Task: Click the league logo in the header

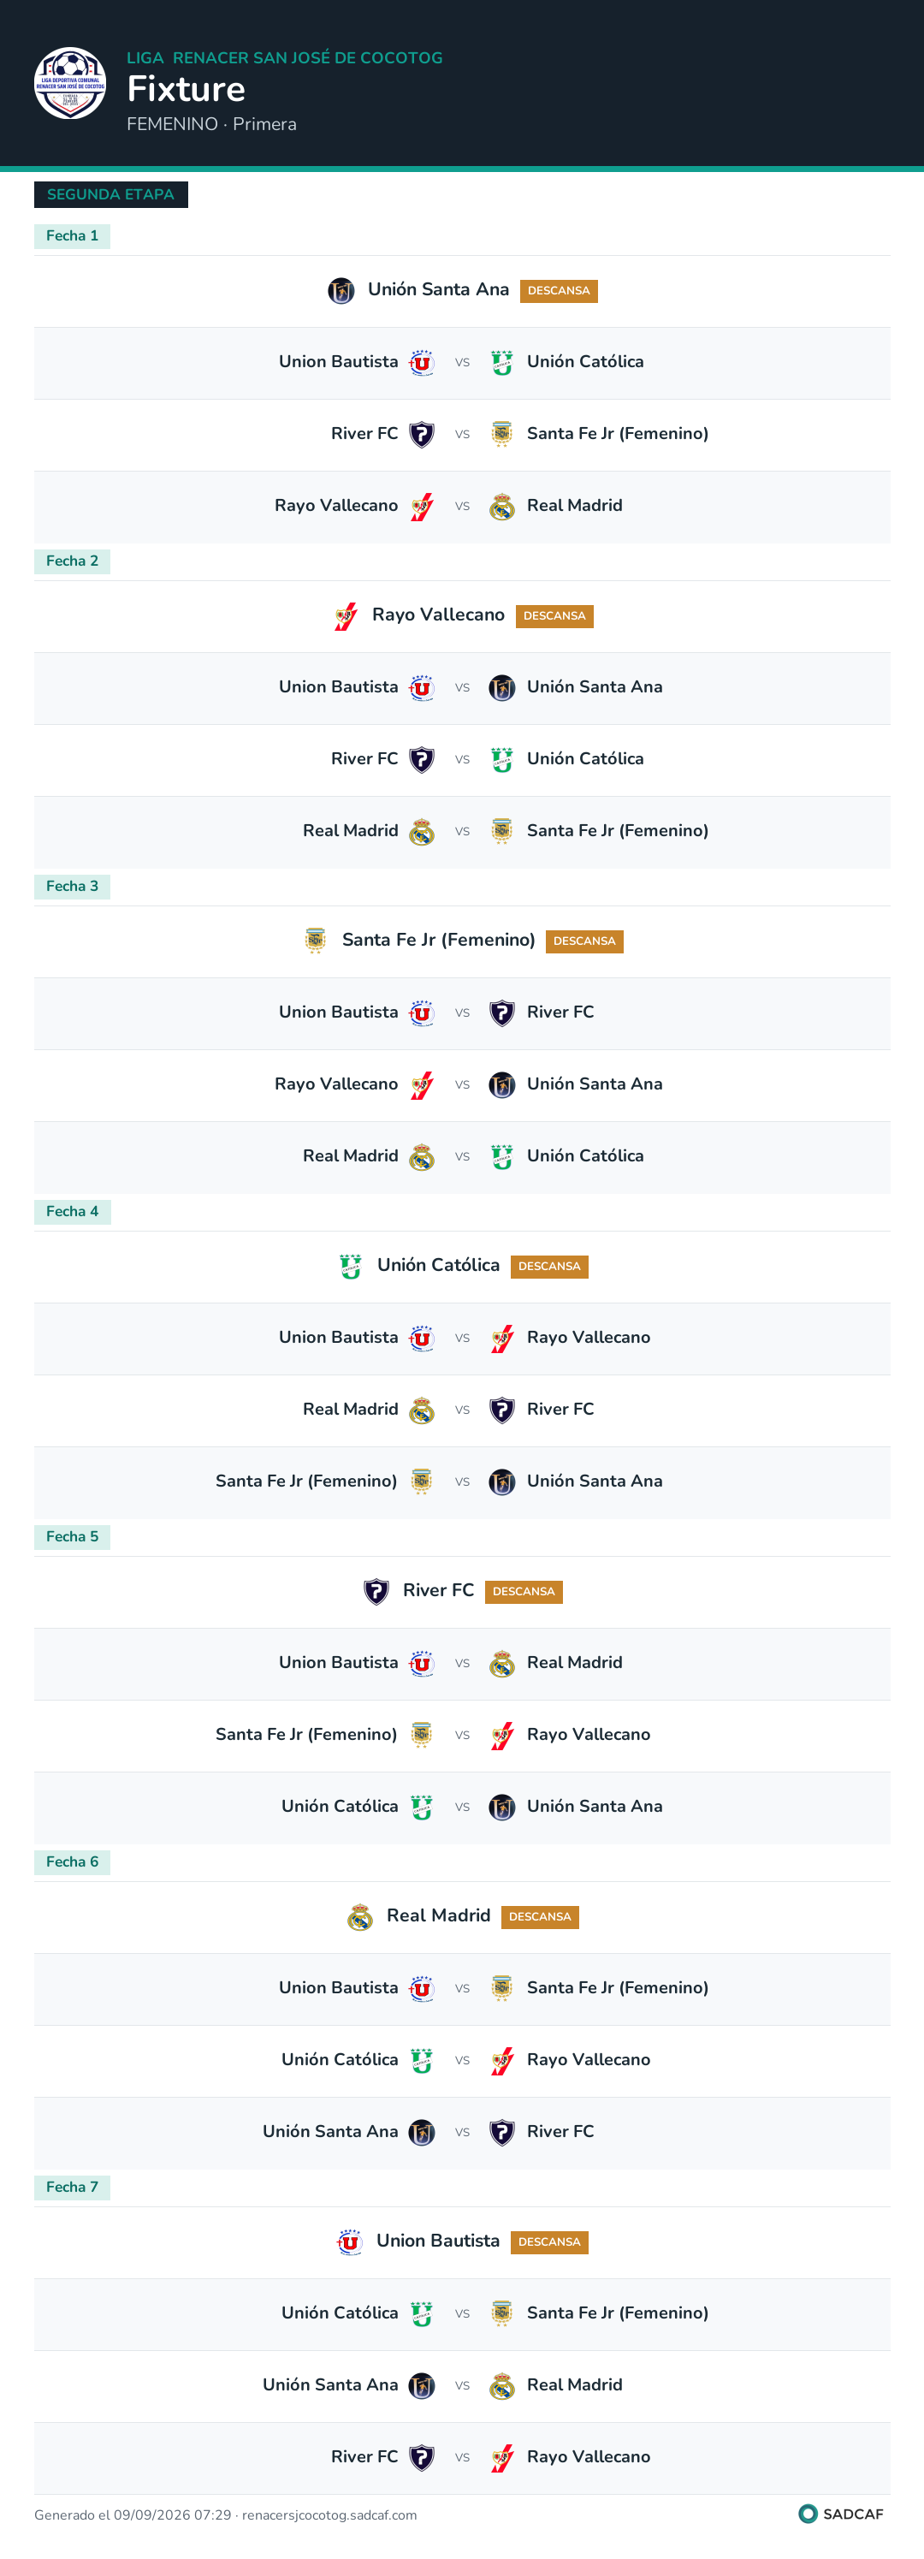Action: [x=69, y=84]
